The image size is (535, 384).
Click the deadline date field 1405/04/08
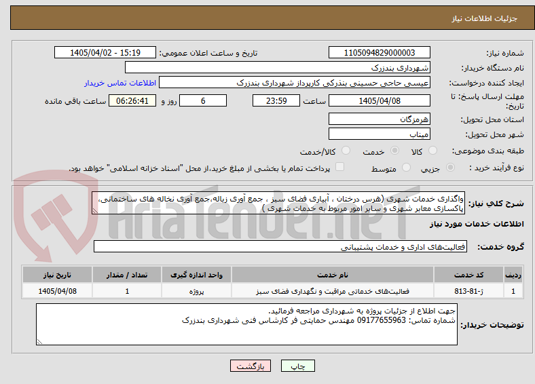click(x=379, y=100)
